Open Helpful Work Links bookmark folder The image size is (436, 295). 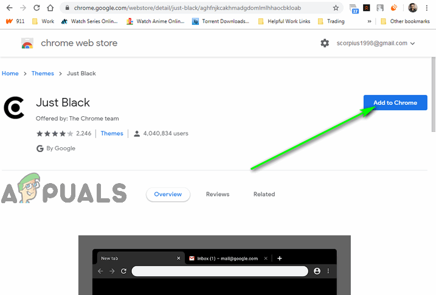[x=284, y=21]
